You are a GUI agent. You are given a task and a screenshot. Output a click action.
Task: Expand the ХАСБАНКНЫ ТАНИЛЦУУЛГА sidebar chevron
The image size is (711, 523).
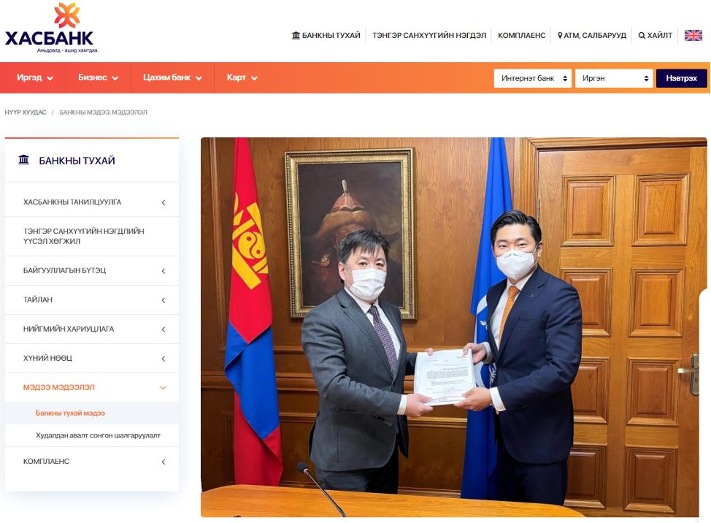click(x=164, y=202)
